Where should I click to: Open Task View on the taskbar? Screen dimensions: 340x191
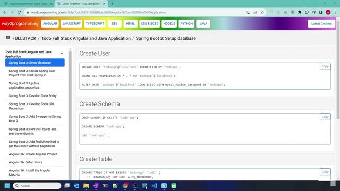pos(67,186)
